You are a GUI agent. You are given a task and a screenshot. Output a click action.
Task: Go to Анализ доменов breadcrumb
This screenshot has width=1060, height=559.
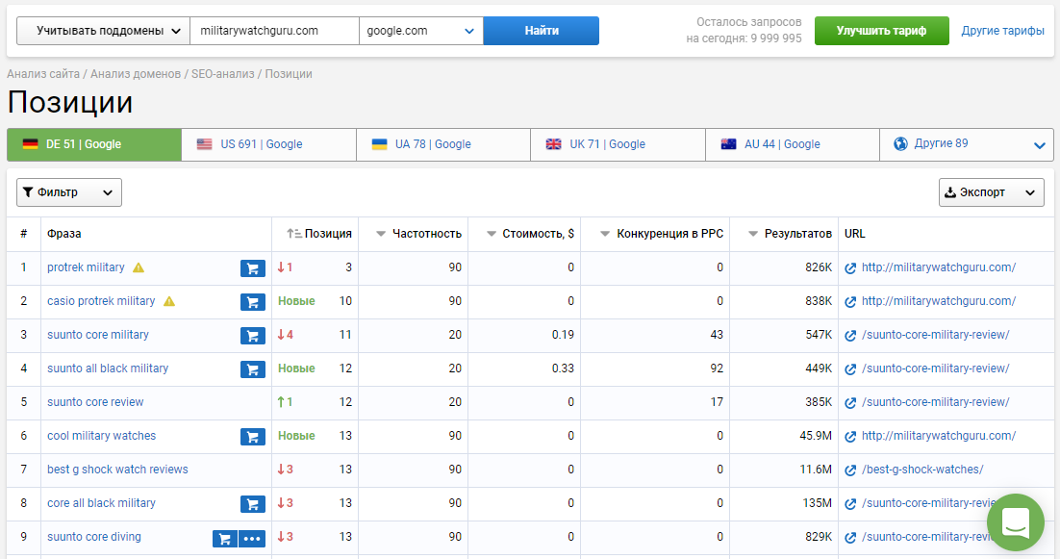coord(136,74)
